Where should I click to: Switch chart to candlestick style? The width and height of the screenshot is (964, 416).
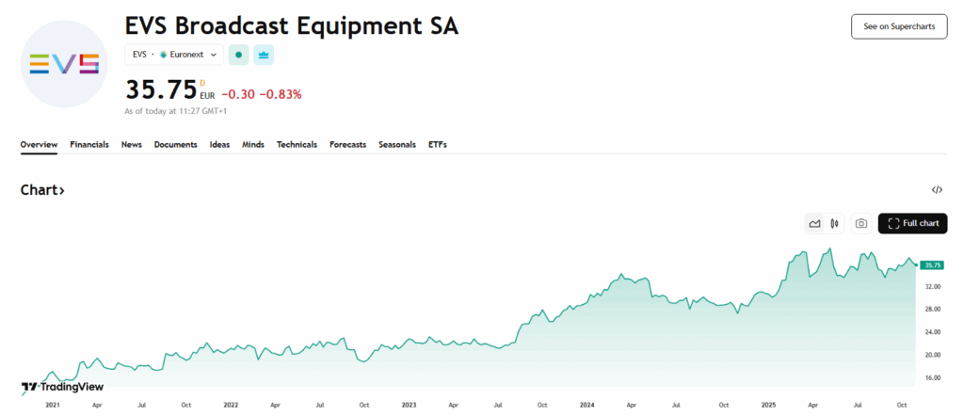tap(834, 224)
